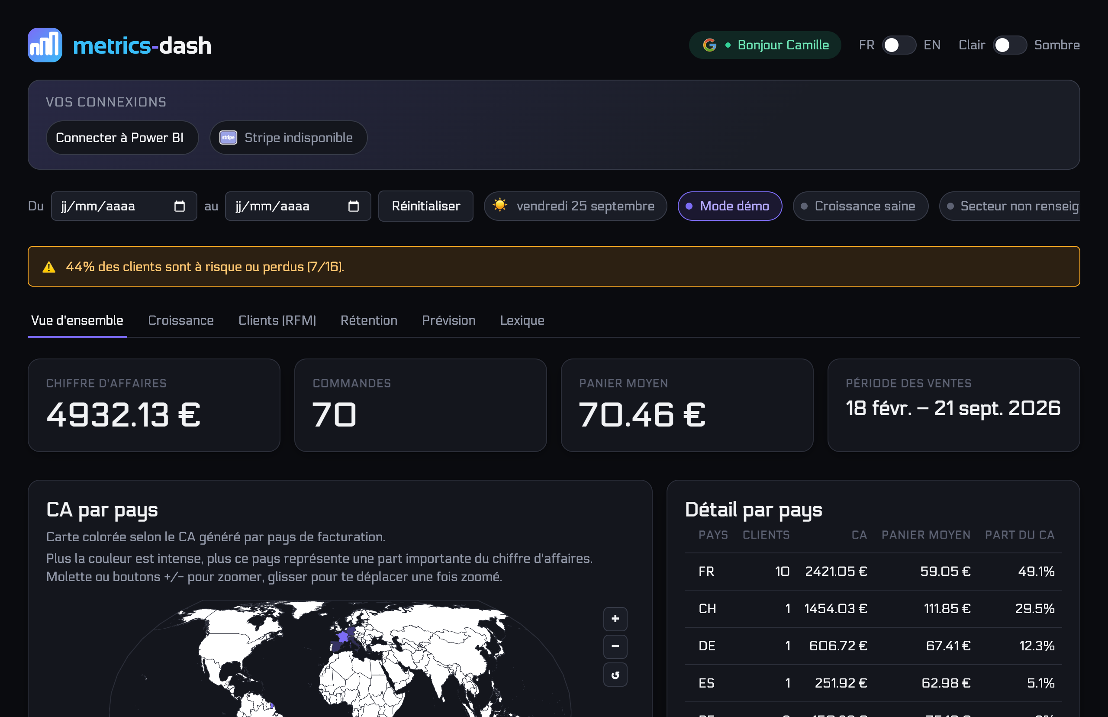The height and width of the screenshot is (717, 1108).
Task: Toggle the Clair / Sombre theme switch
Action: point(1009,45)
